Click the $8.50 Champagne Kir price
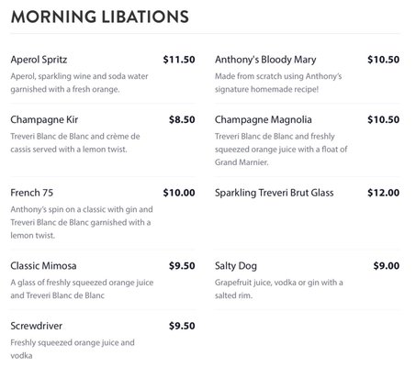The width and height of the screenshot is (416, 367). tap(182, 119)
